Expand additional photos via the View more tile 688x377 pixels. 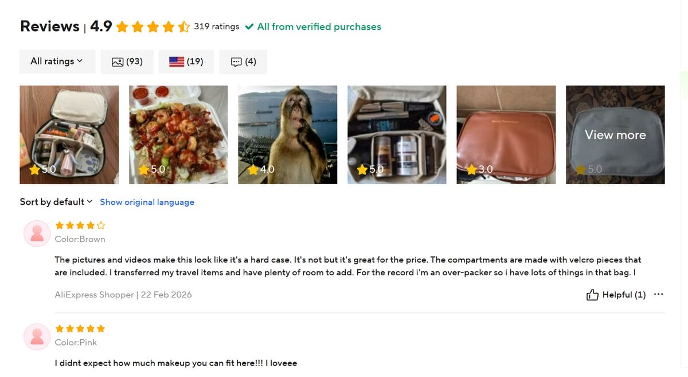[615, 135]
